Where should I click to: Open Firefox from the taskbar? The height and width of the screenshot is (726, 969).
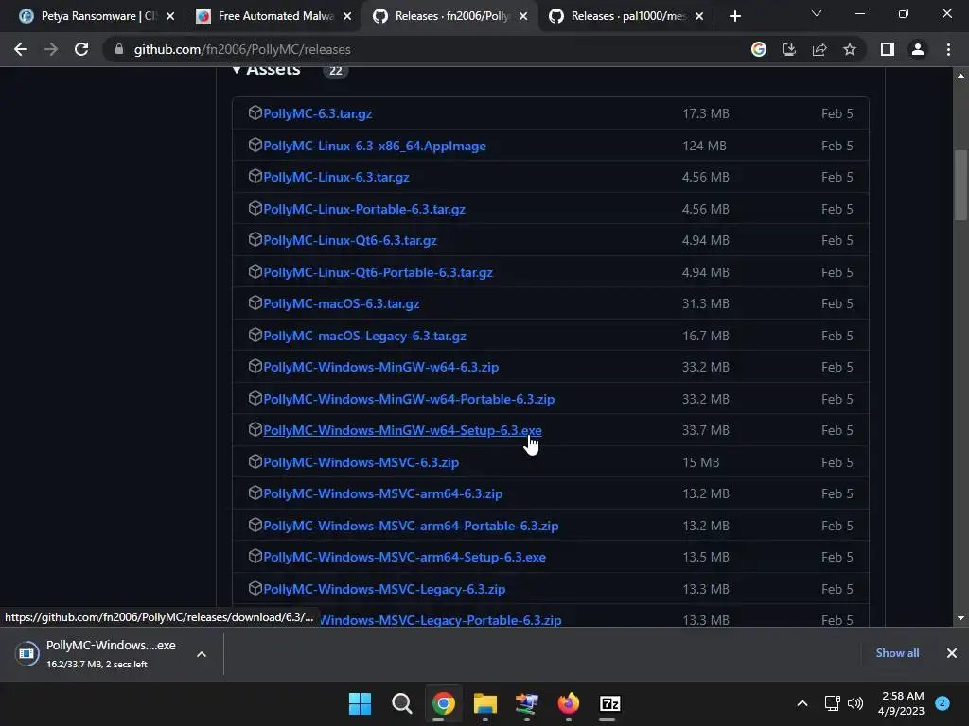click(569, 703)
